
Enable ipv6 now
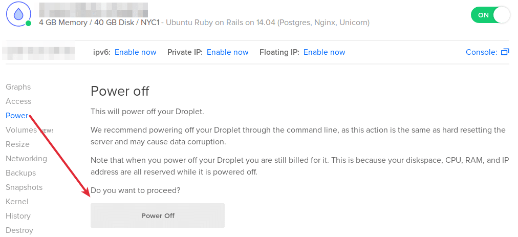coord(136,52)
